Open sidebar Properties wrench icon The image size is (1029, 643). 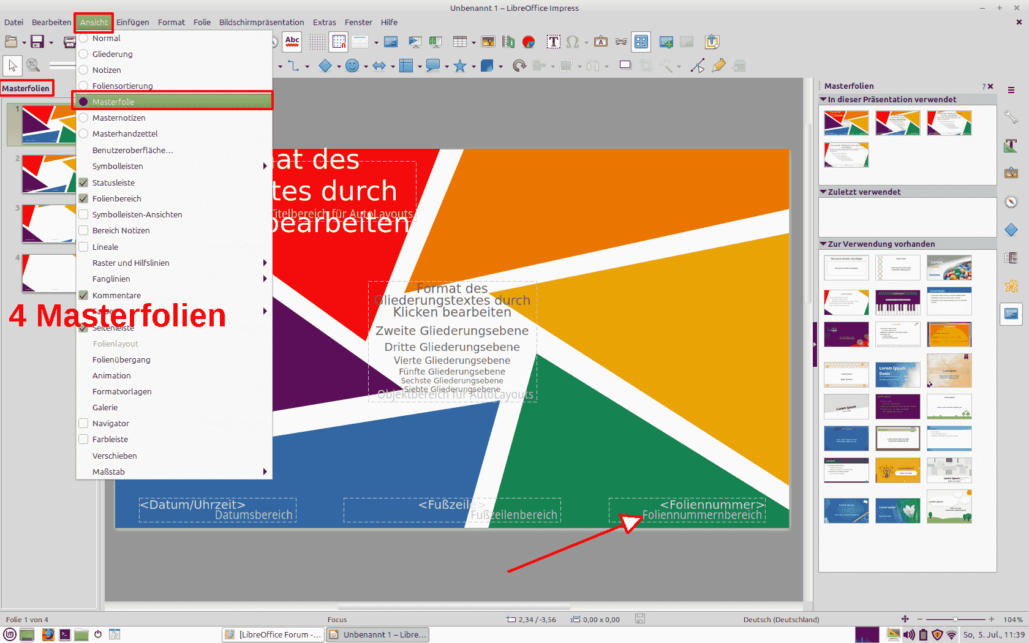tap(1011, 116)
